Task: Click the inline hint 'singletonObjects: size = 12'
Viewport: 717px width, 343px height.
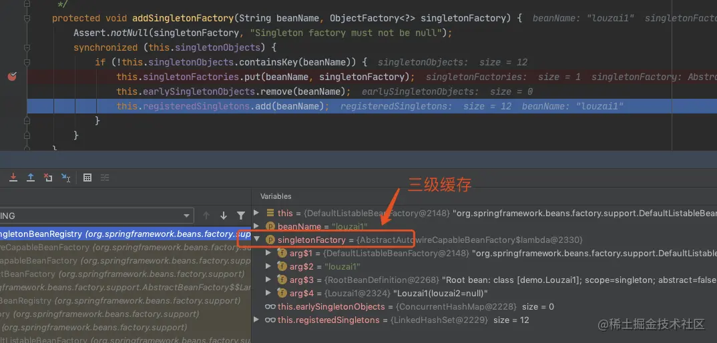Action: point(453,62)
